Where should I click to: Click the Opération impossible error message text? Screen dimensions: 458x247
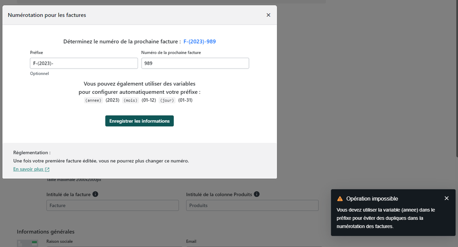coord(386,218)
